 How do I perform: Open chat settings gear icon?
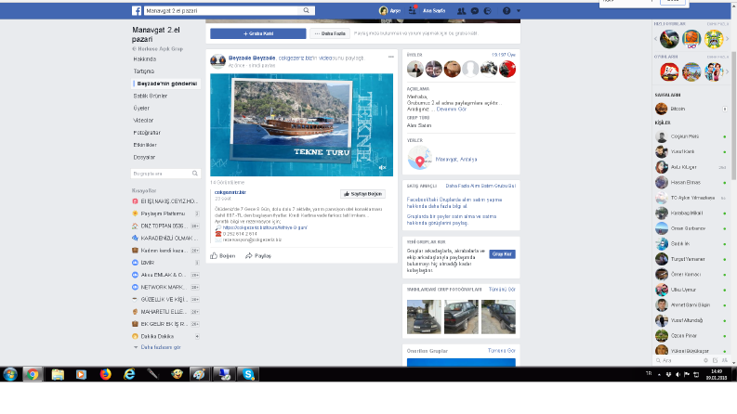pyautogui.click(x=705, y=360)
